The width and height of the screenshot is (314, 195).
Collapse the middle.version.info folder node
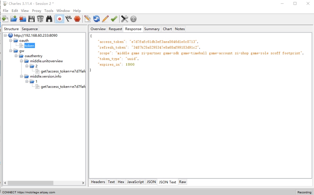coord(22,76)
